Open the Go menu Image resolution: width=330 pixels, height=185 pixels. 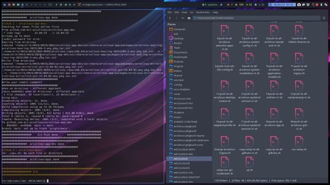[x=192, y=12]
